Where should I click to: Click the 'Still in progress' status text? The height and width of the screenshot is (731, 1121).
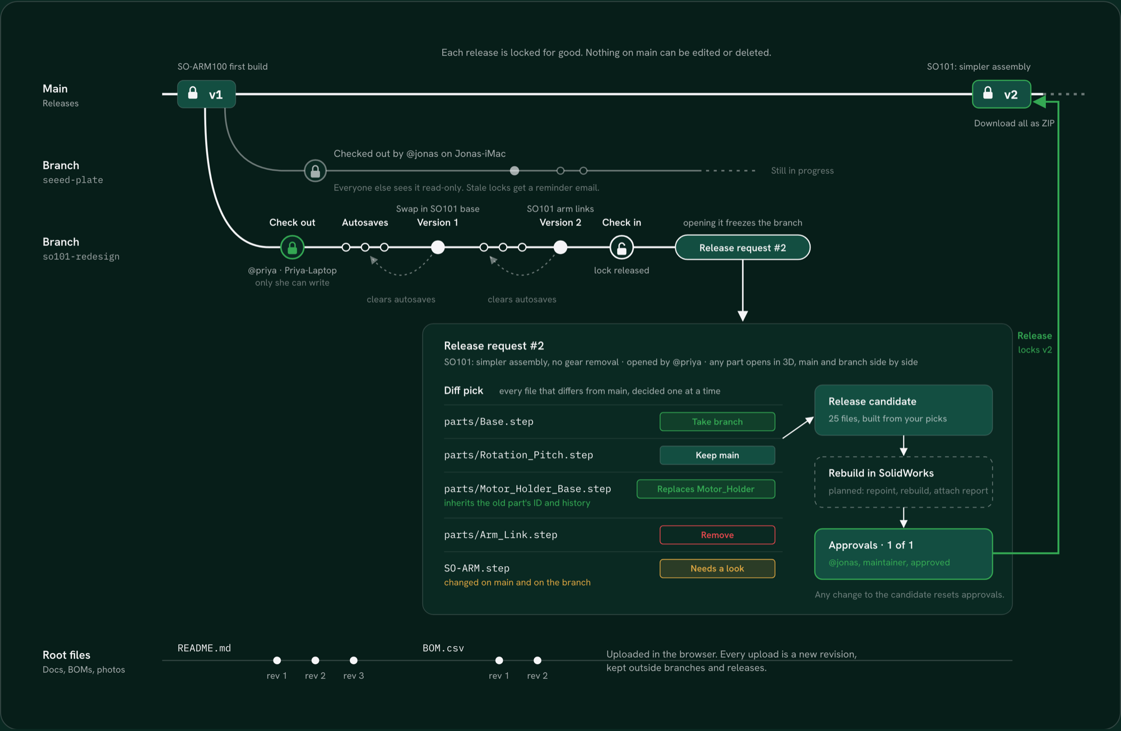(x=802, y=171)
